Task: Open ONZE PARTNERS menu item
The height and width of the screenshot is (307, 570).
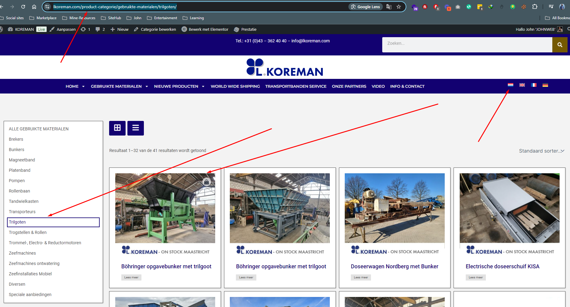Action: (x=349, y=86)
